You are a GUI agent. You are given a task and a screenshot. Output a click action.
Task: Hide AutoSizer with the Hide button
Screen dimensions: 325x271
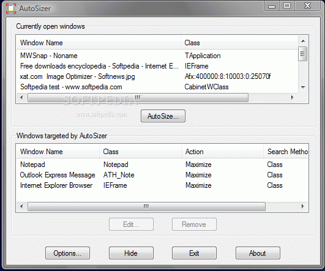131,253
